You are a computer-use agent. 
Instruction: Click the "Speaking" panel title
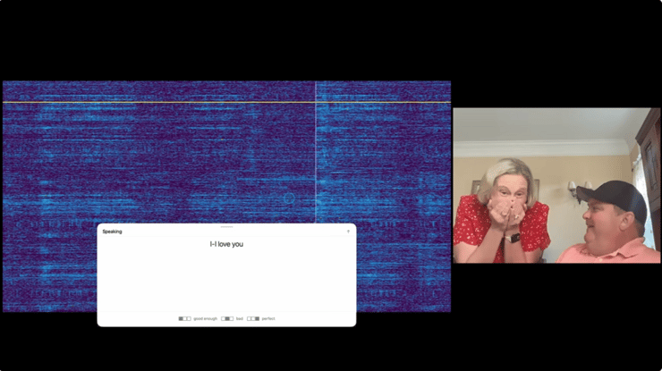point(113,232)
